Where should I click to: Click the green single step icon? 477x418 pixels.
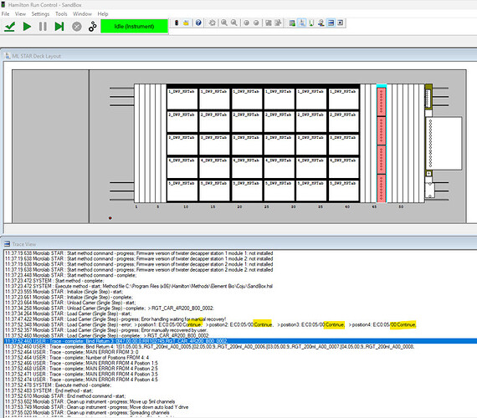pyautogui.click(x=59, y=27)
